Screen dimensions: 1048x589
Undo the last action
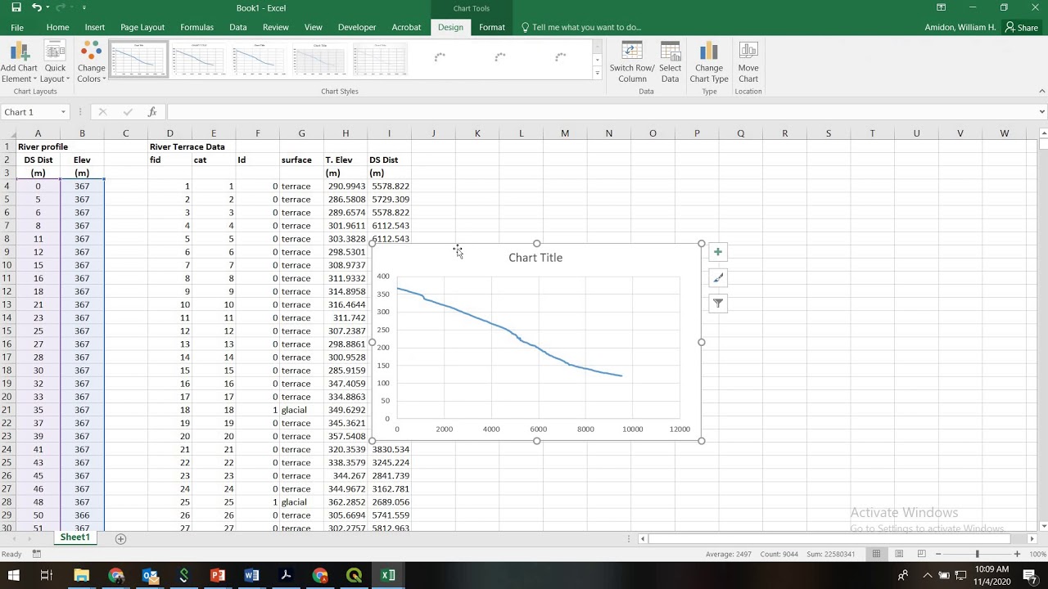(x=36, y=7)
